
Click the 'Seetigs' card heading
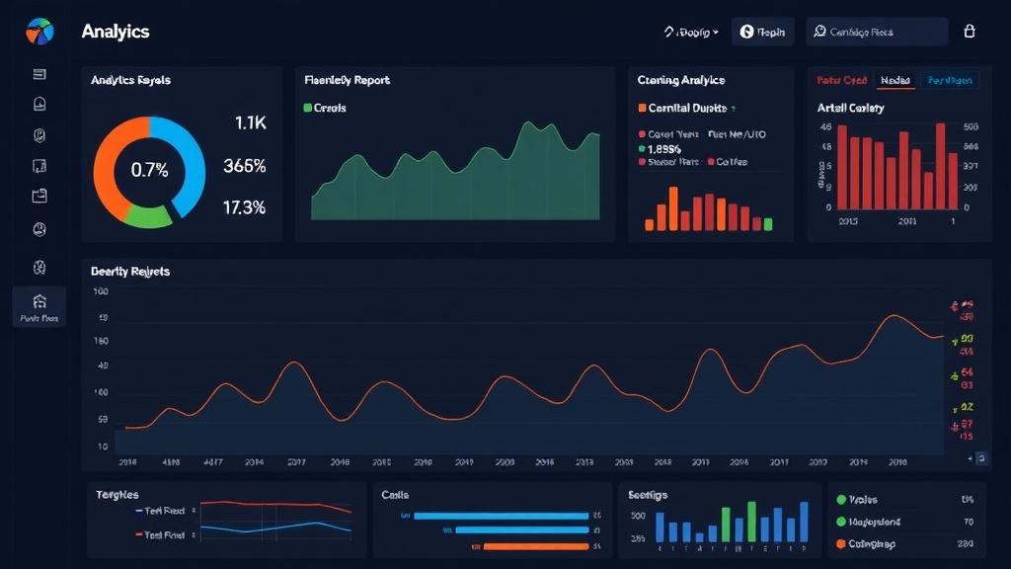(x=648, y=495)
